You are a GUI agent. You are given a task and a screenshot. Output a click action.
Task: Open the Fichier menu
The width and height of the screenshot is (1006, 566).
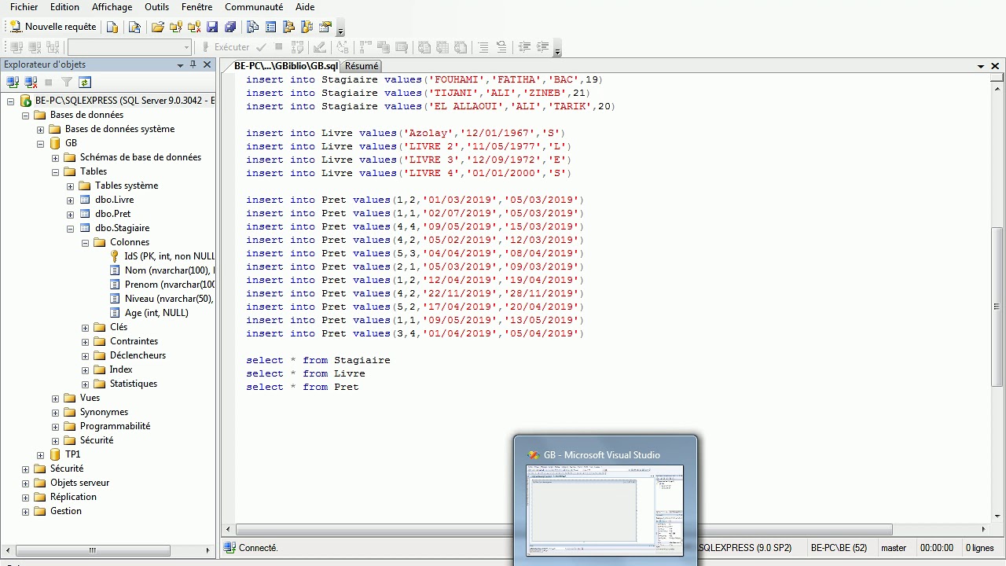[x=24, y=7]
